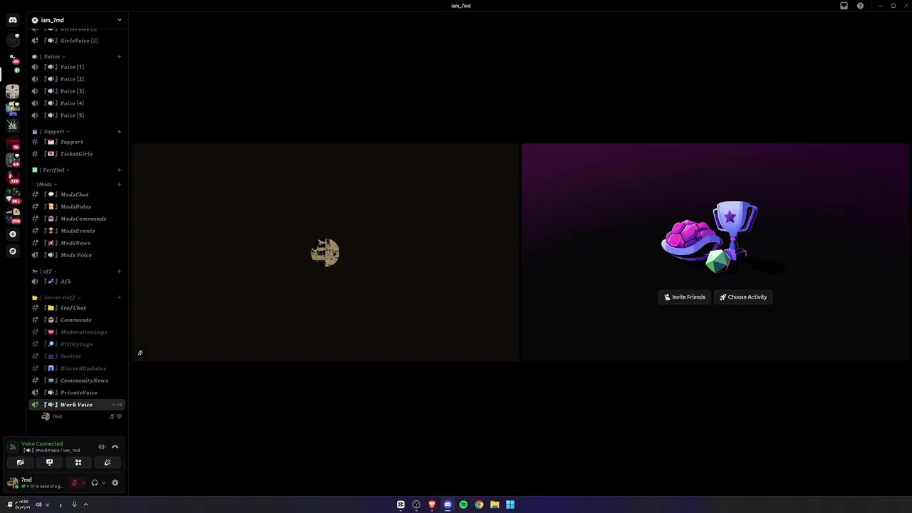The width and height of the screenshot is (912, 513).
Task: Join GirlsVoice [2] channel
Action: pyautogui.click(x=77, y=41)
